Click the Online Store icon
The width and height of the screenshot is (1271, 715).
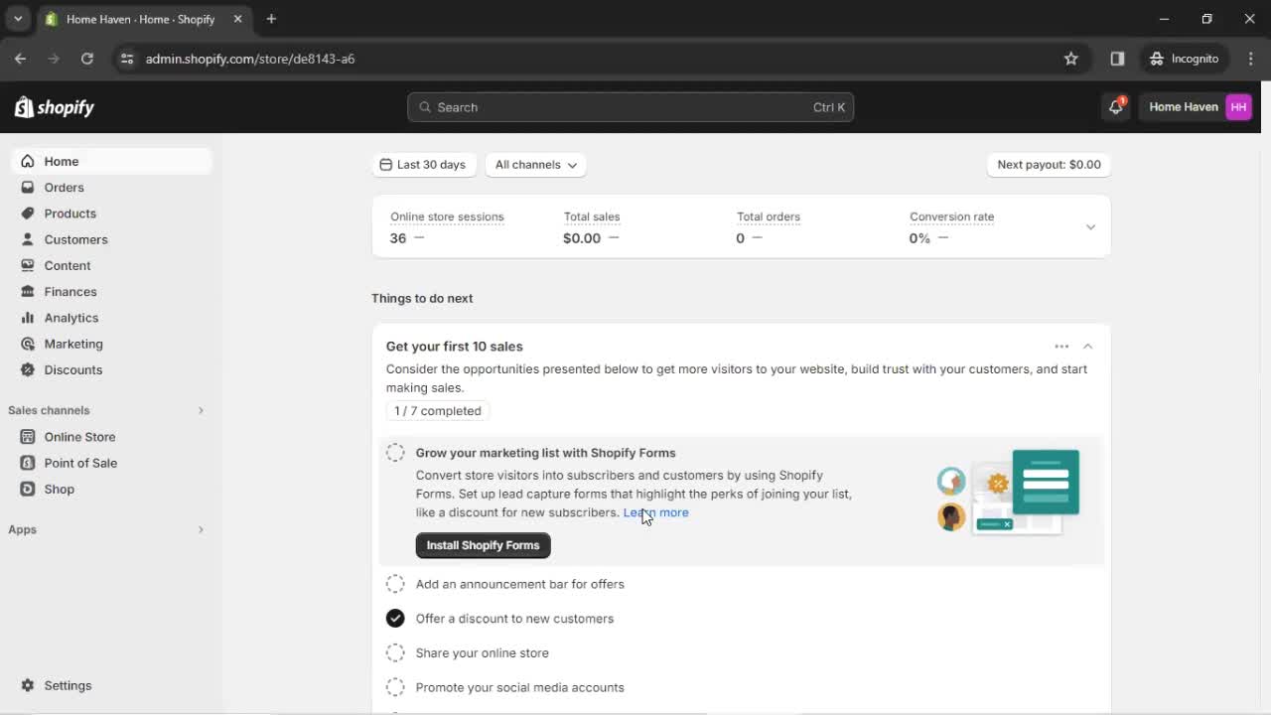pos(28,437)
